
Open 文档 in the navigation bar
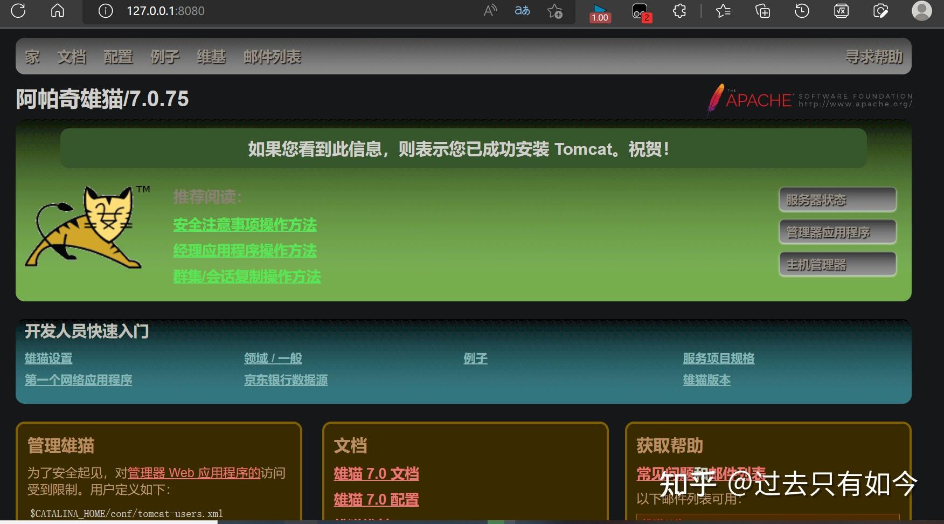pos(72,57)
